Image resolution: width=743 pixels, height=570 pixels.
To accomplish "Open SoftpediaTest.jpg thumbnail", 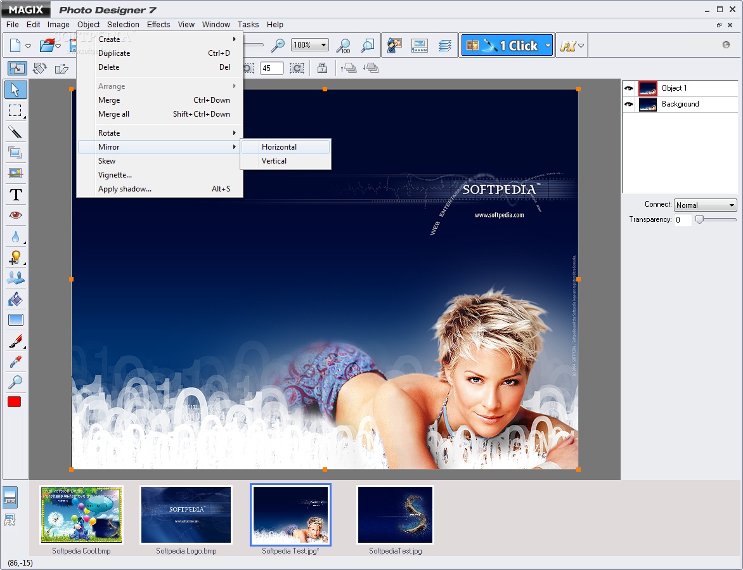I will tap(395, 515).
